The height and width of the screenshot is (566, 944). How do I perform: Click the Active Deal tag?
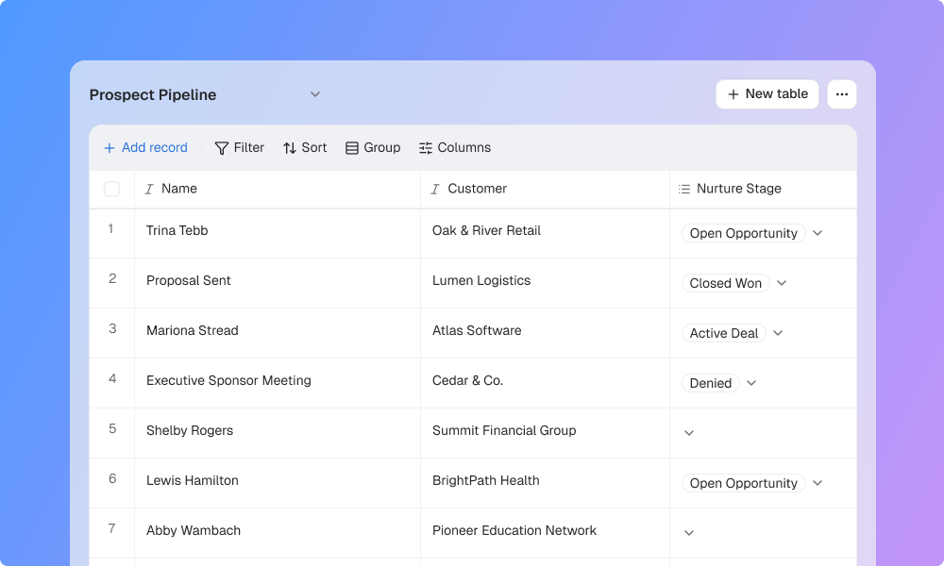pyautogui.click(x=724, y=333)
